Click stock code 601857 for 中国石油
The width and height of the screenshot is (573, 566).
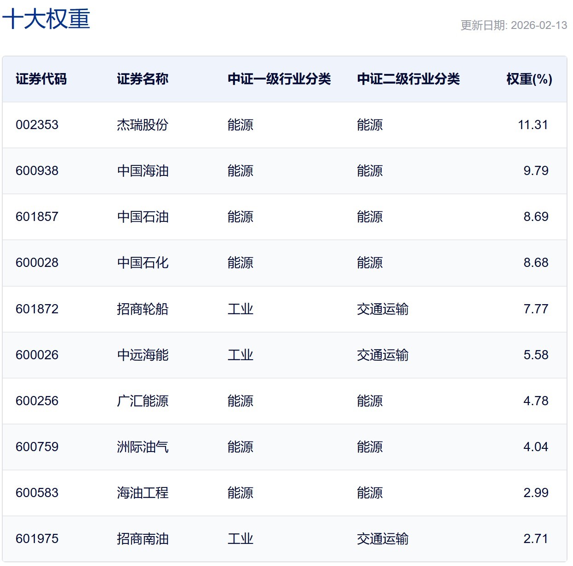coord(37,217)
